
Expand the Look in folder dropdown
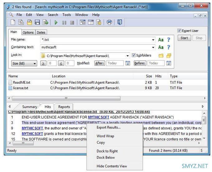tap(128, 56)
